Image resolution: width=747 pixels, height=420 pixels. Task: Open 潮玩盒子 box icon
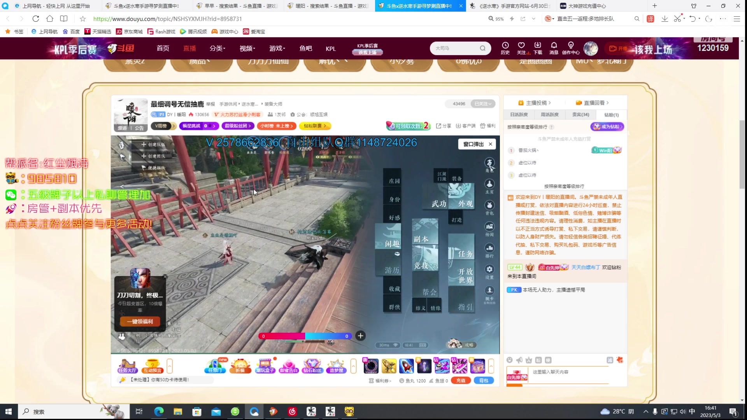(x=265, y=366)
